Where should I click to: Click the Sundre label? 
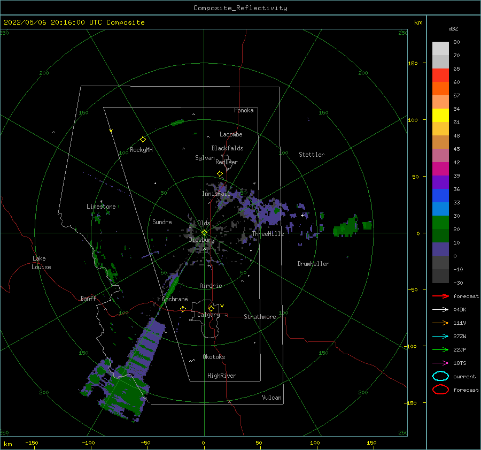[x=162, y=222]
